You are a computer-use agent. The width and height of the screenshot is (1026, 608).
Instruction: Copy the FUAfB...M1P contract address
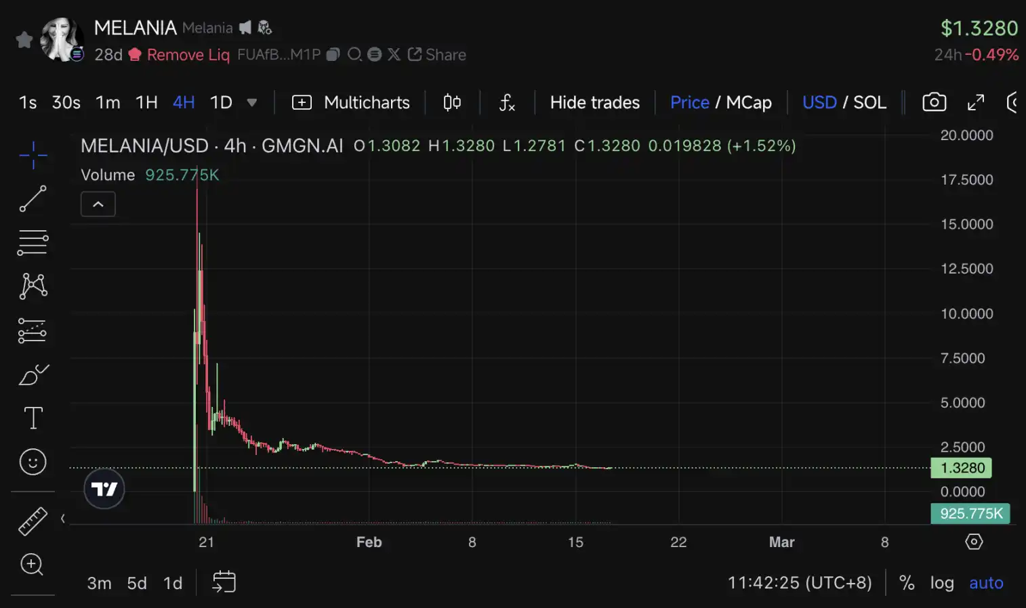(333, 54)
